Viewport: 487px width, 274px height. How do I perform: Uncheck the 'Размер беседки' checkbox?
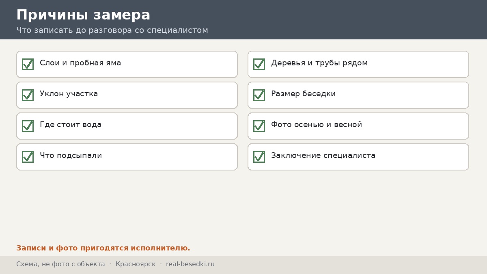[x=259, y=95]
